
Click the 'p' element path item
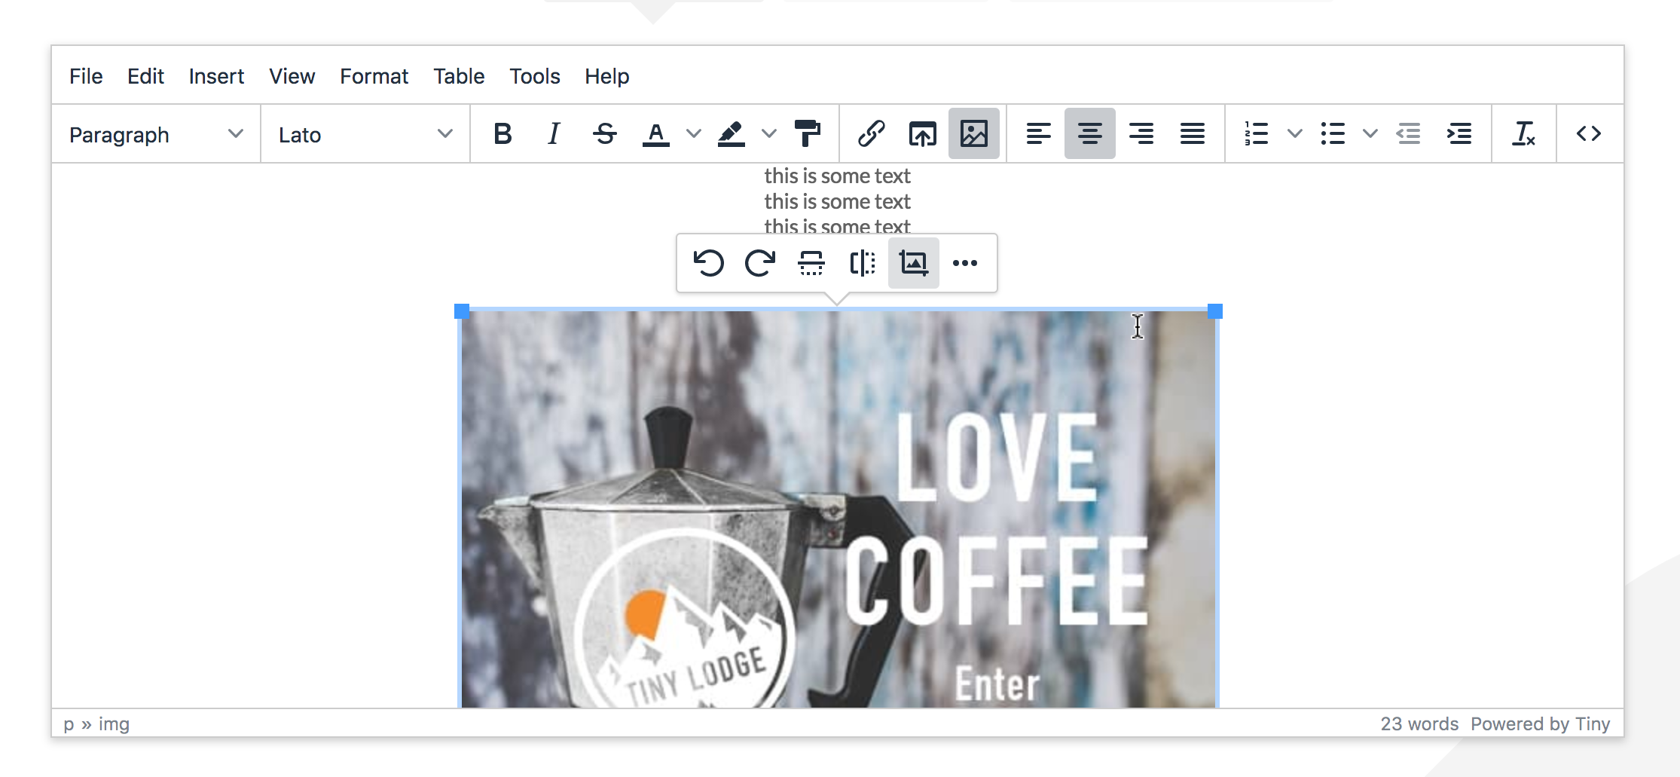pyautogui.click(x=69, y=724)
